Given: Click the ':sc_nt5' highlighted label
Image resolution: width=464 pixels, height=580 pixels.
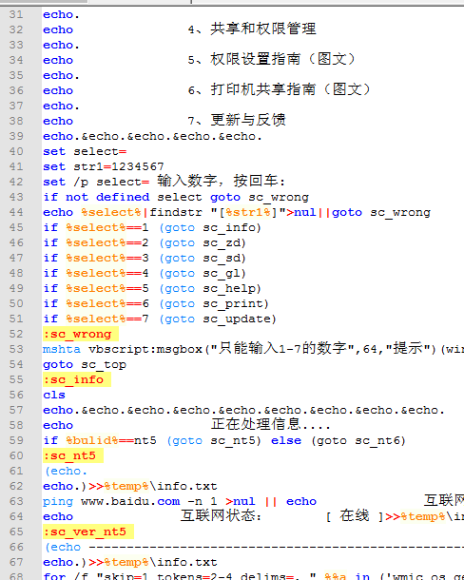Looking at the screenshot, I should pyautogui.click(x=73, y=455).
